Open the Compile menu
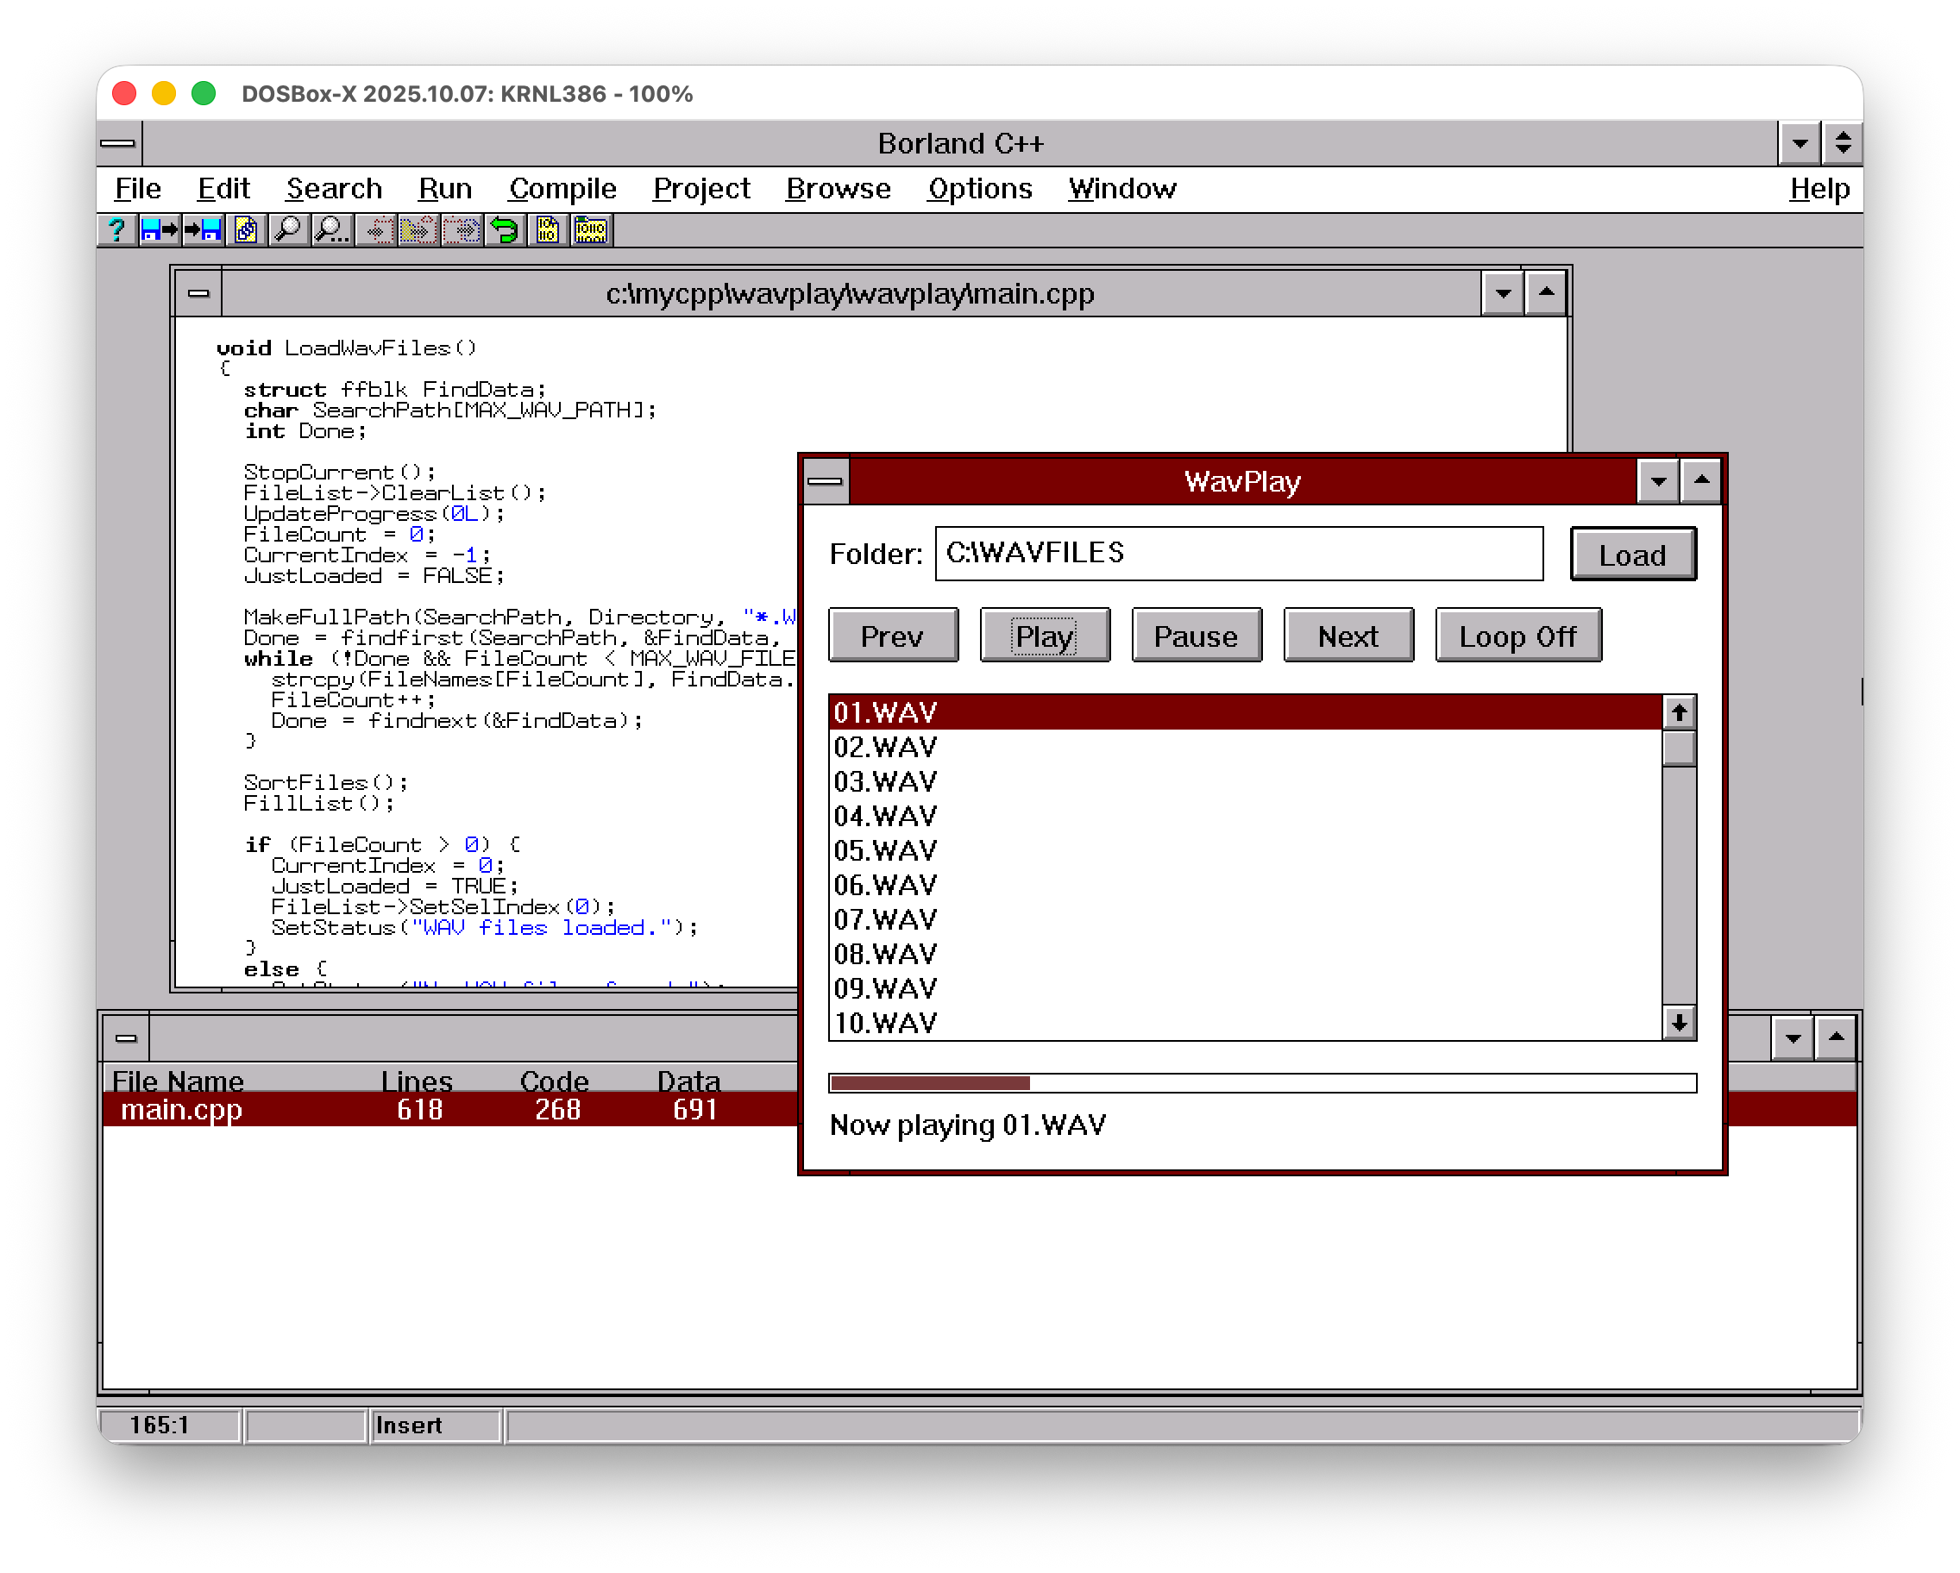Screen dimensions: 1960x1573 point(562,189)
